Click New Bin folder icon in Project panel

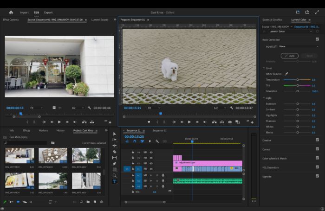pos(88,202)
